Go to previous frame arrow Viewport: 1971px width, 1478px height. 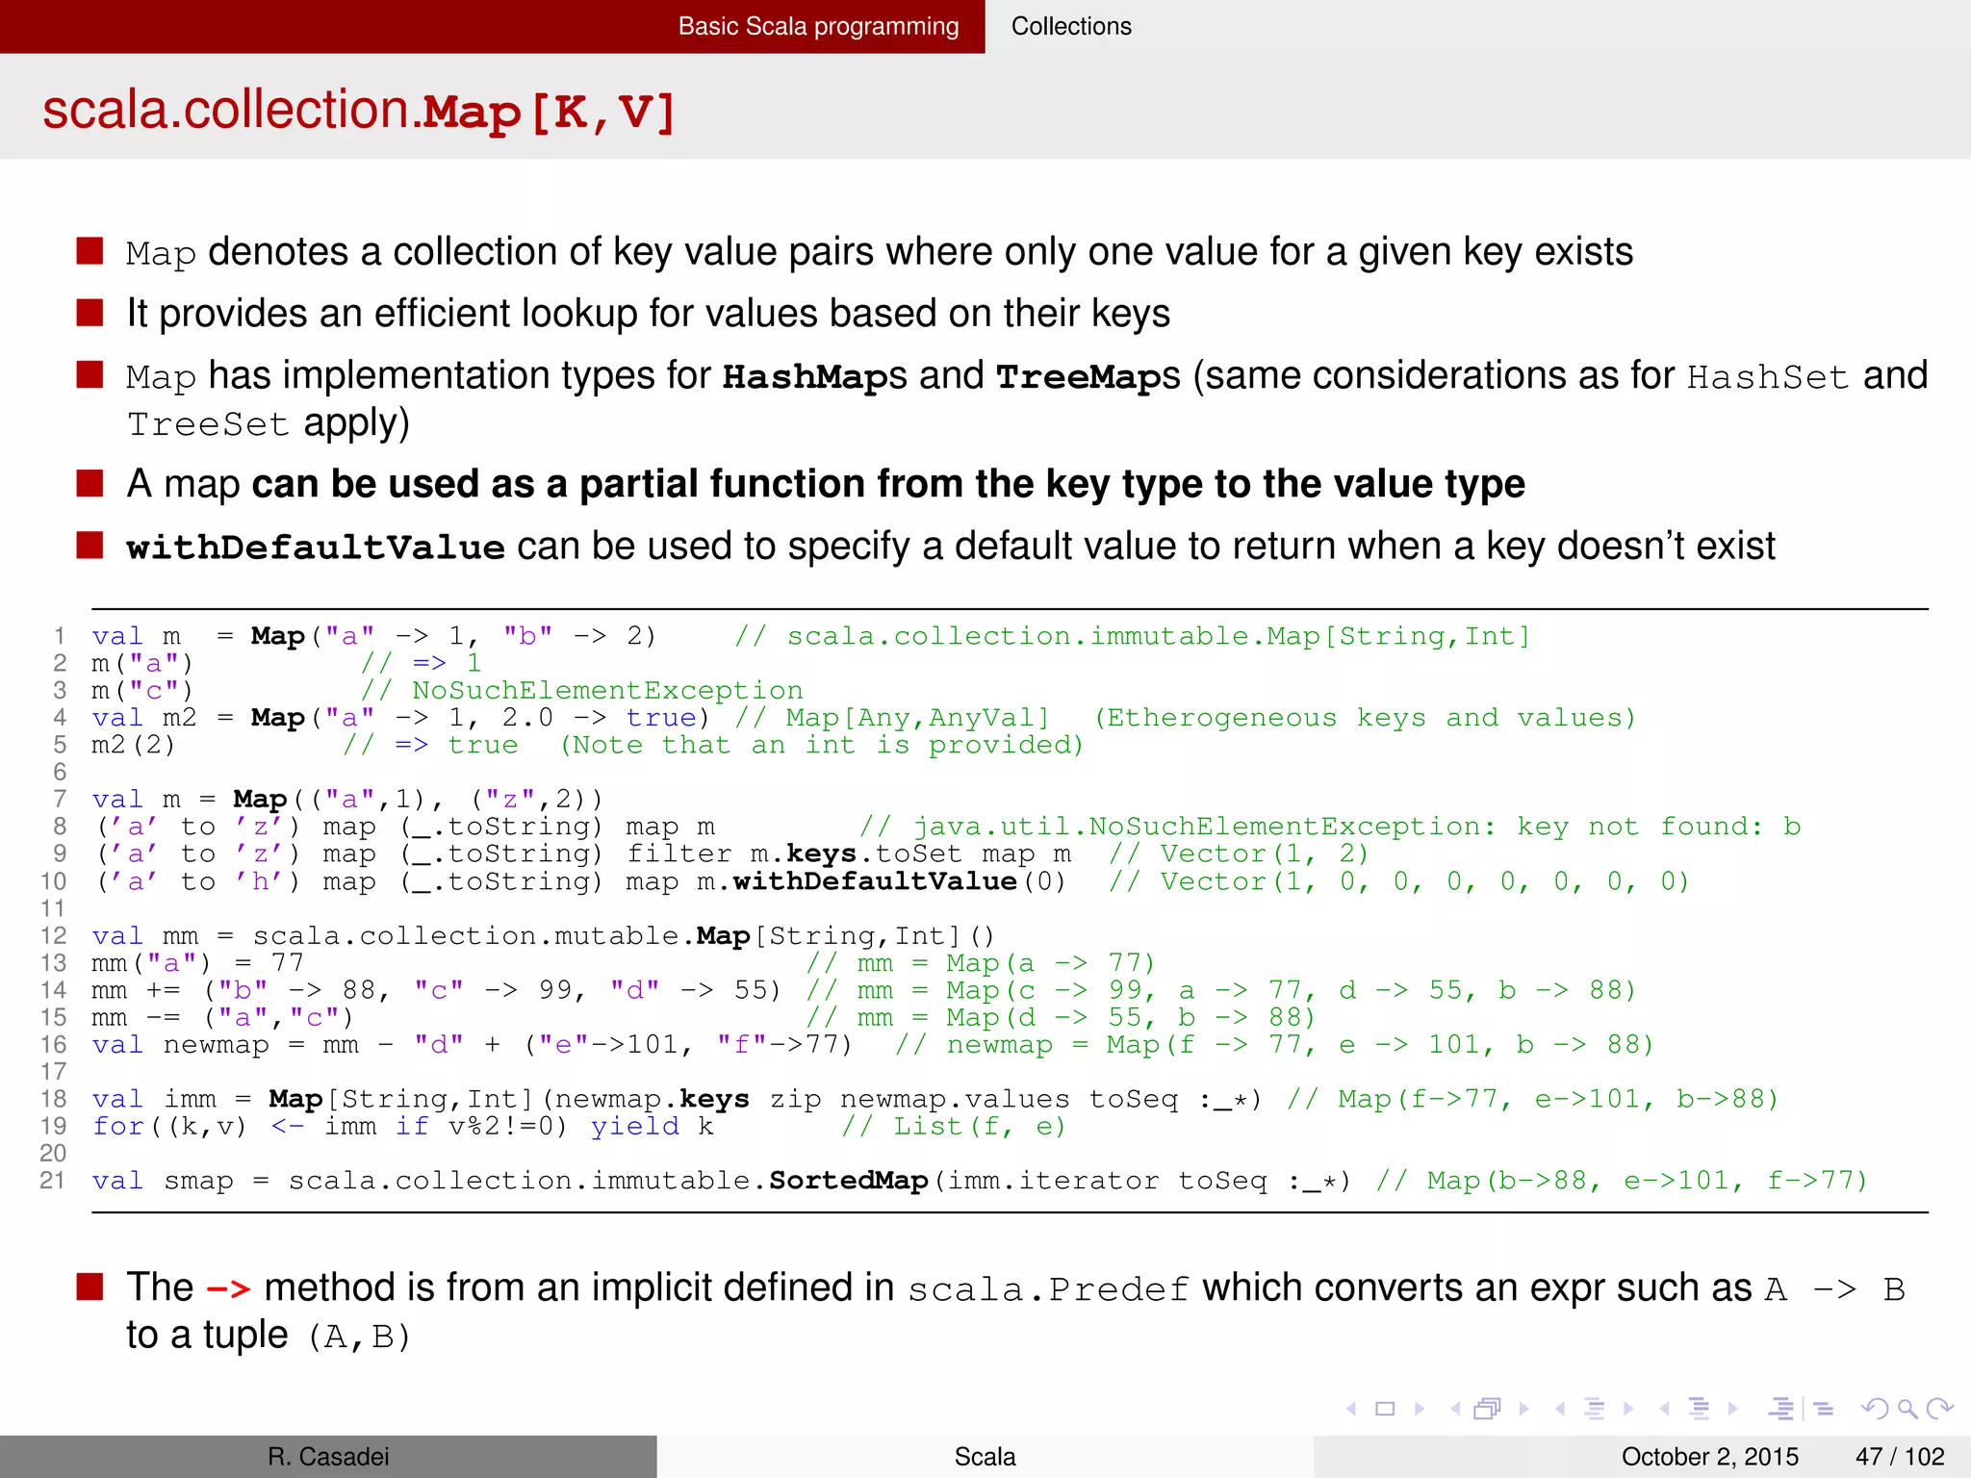click(x=1455, y=1409)
